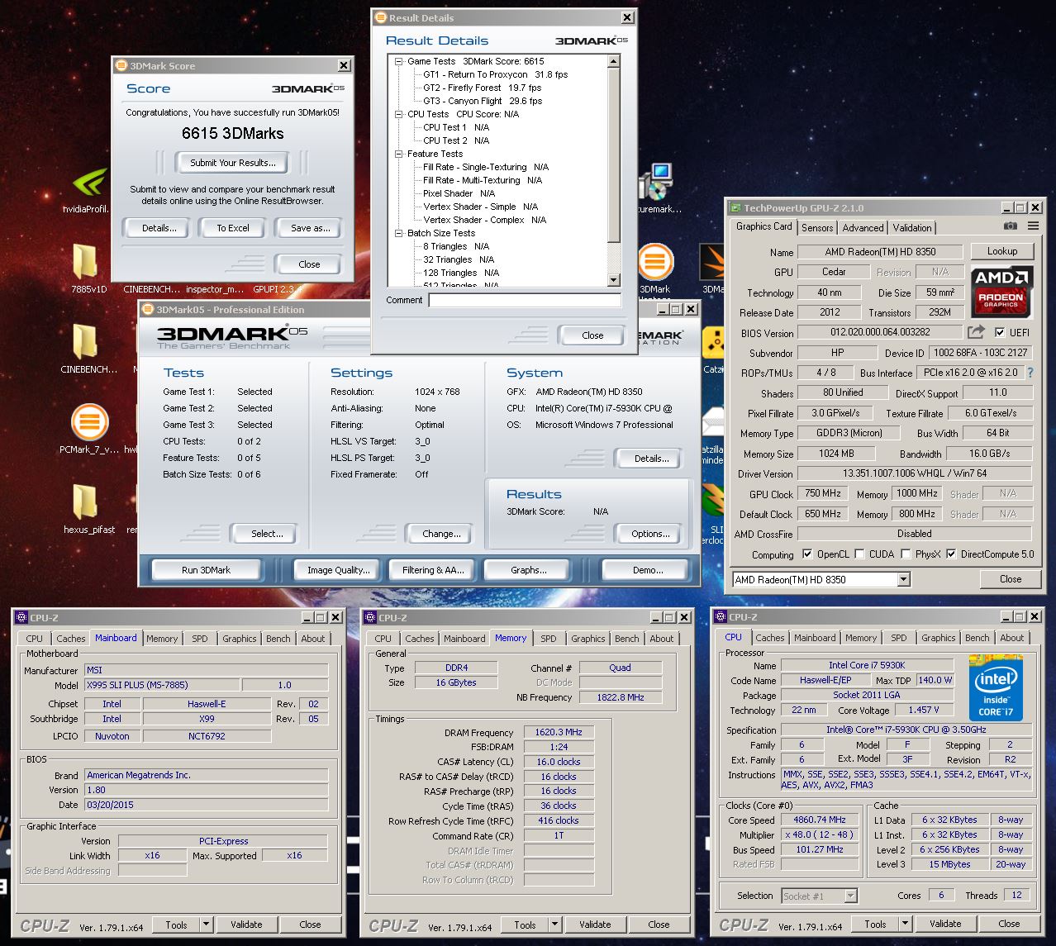Click the BIOS export icon in GPU-Z
This screenshot has height=946, width=1056.
pos(976,332)
